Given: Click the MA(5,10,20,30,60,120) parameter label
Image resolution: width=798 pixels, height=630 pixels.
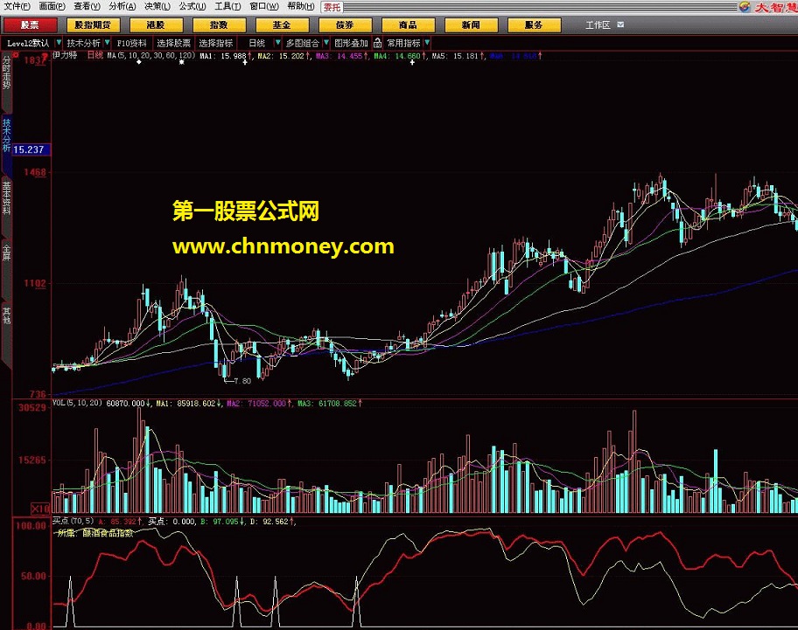Looking at the screenshot, I should tap(151, 55).
